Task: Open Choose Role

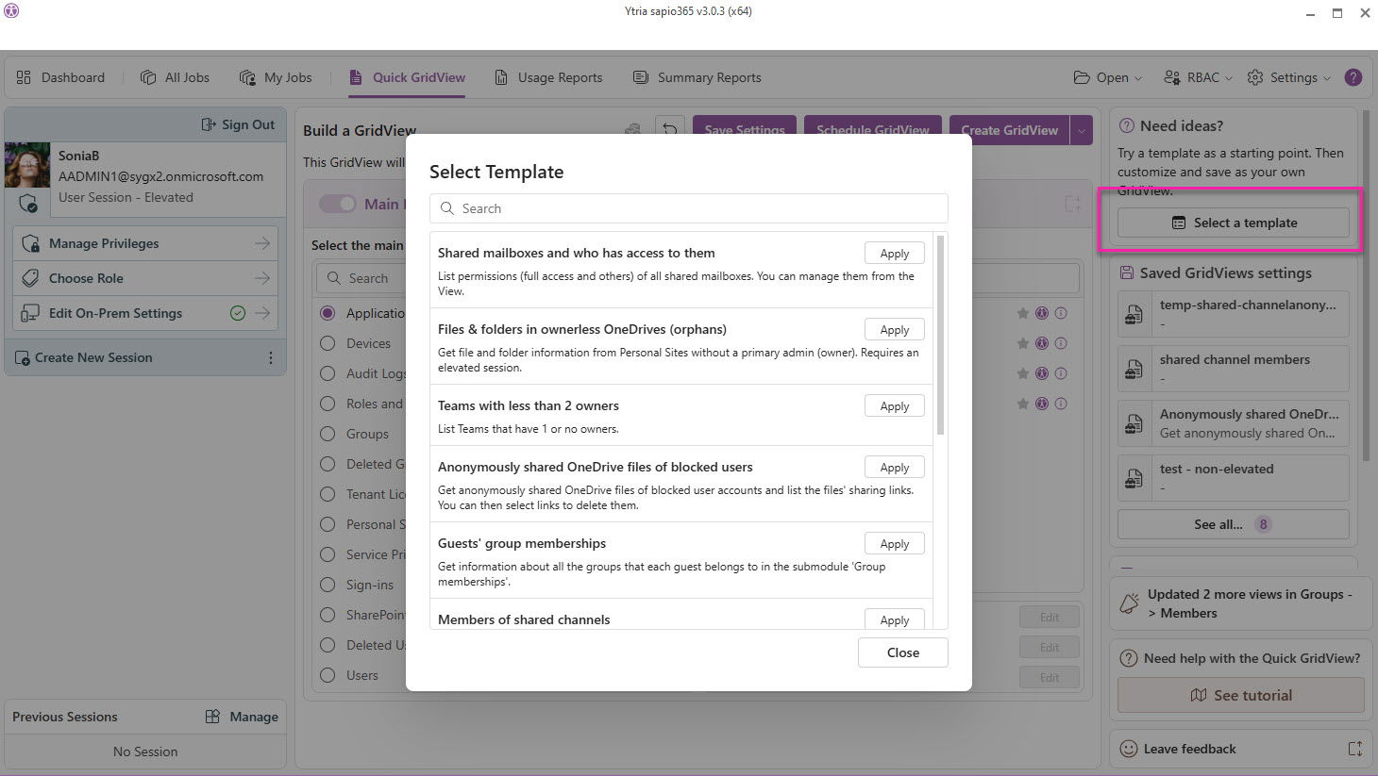Action: coord(145,278)
